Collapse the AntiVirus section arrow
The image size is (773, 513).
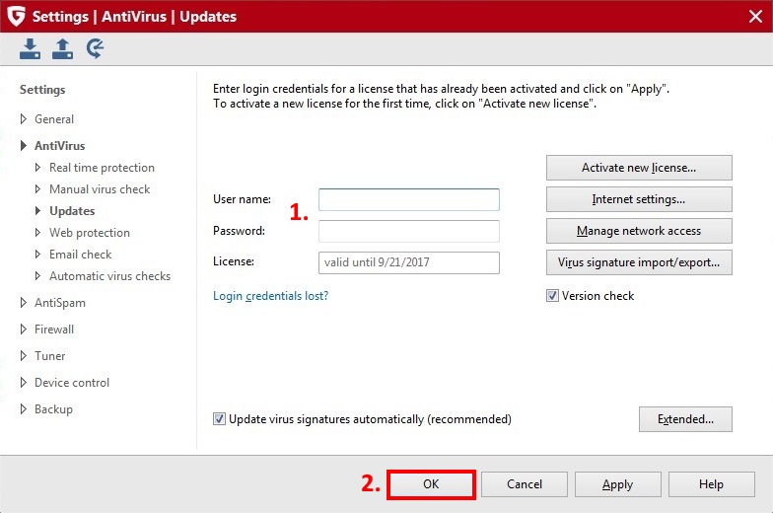pyautogui.click(x=24, y=146)
